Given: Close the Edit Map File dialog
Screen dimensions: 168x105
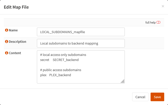Looking at the screenshot, I should coord(163,6).
